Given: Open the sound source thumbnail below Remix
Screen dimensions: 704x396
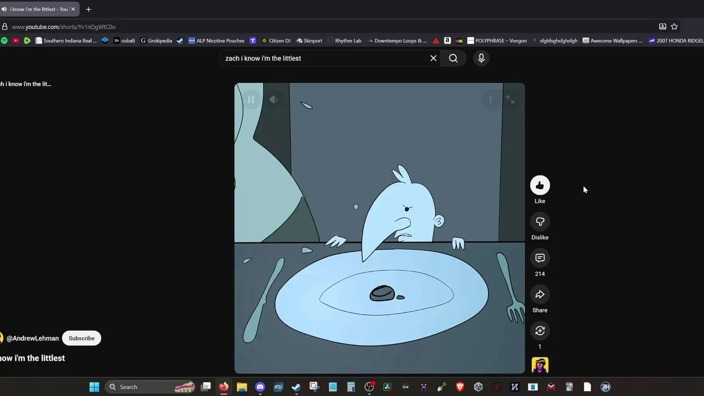Looking at the screenshot, I should coord(540,365).
